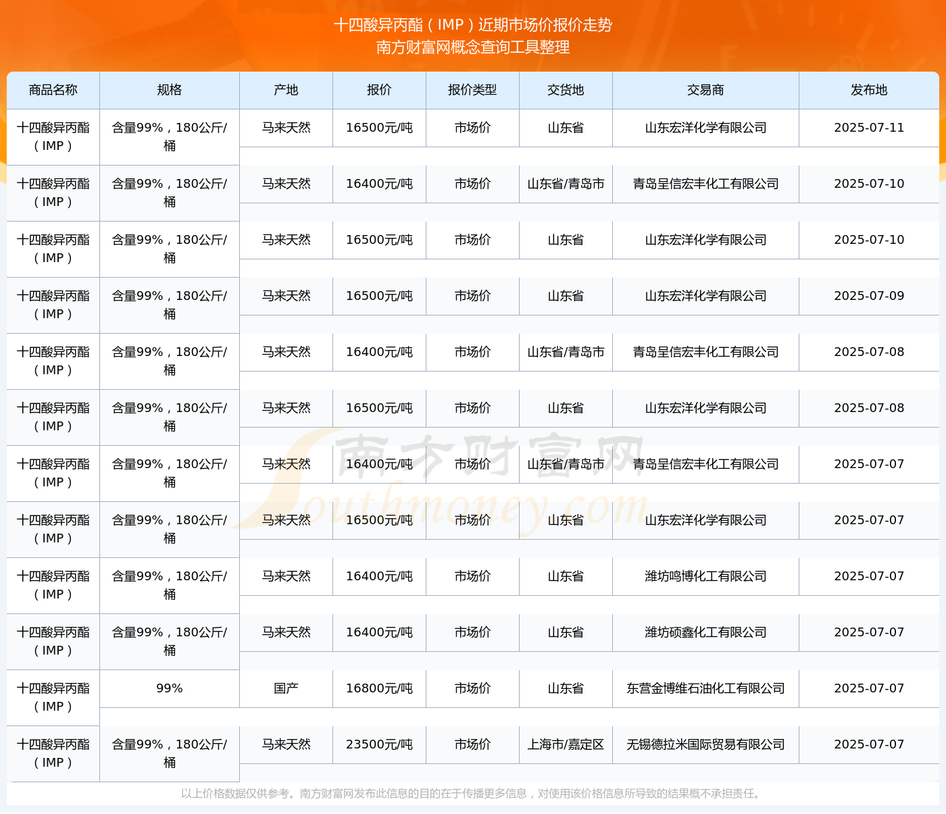Click the 国产 origin cell
This screenshot has width=946, height=814.
click(x=287, y=688)
